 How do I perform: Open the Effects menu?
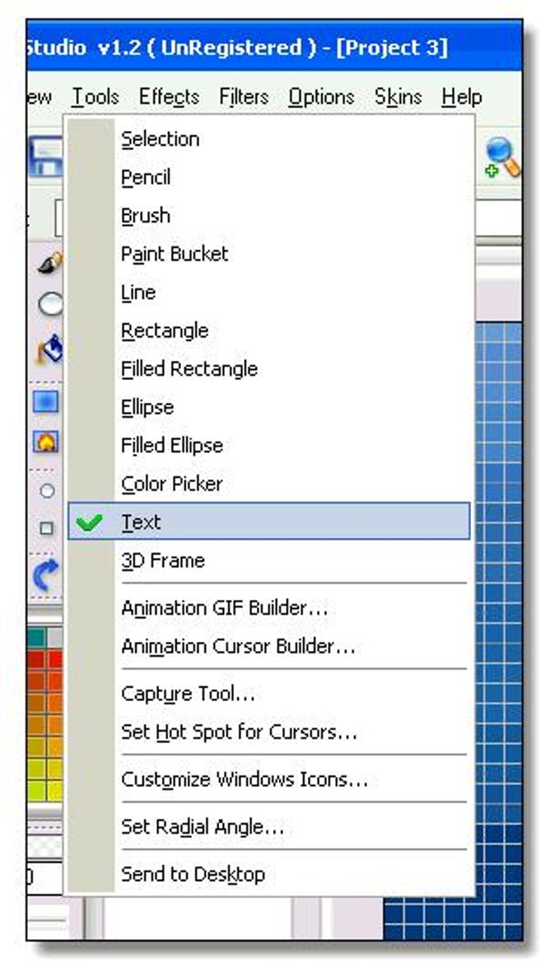point(169,96)
